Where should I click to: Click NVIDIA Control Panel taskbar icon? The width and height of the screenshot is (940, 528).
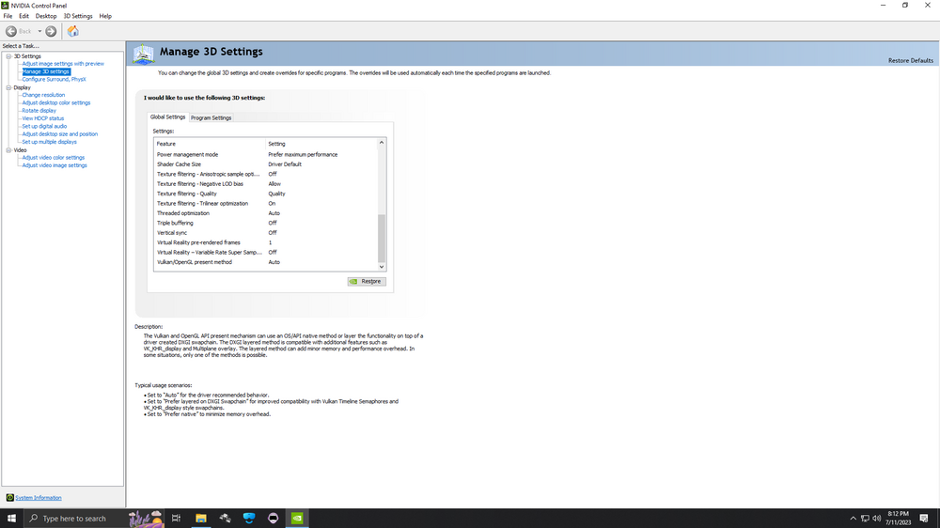[297, 519]
